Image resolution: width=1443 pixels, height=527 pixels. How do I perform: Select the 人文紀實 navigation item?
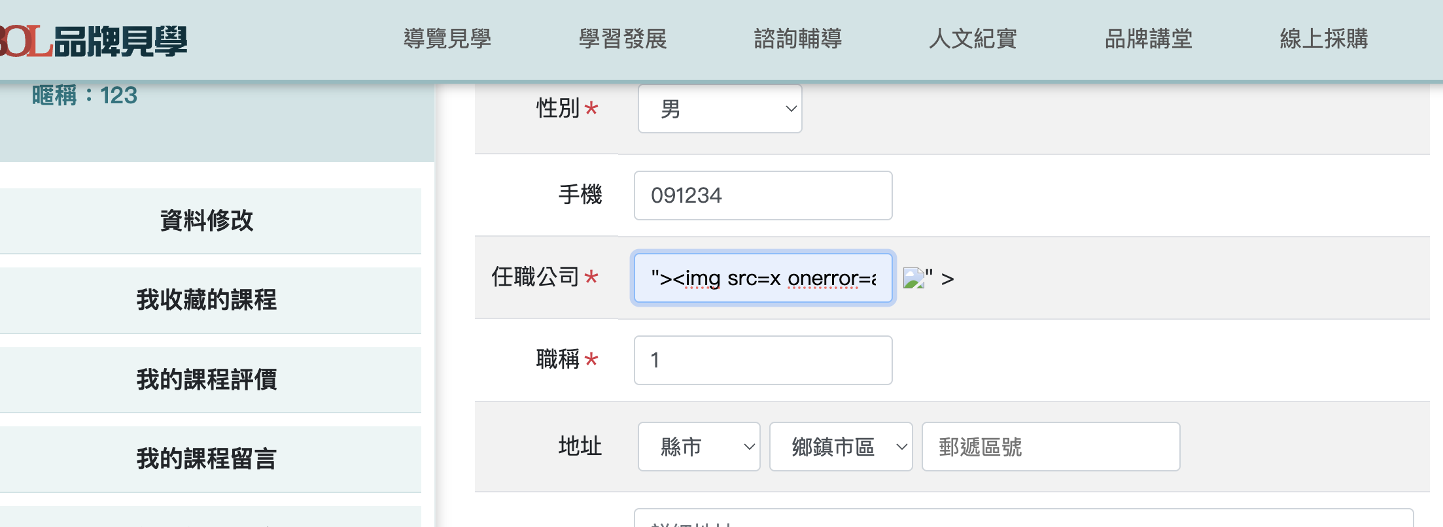pos(973,39)
